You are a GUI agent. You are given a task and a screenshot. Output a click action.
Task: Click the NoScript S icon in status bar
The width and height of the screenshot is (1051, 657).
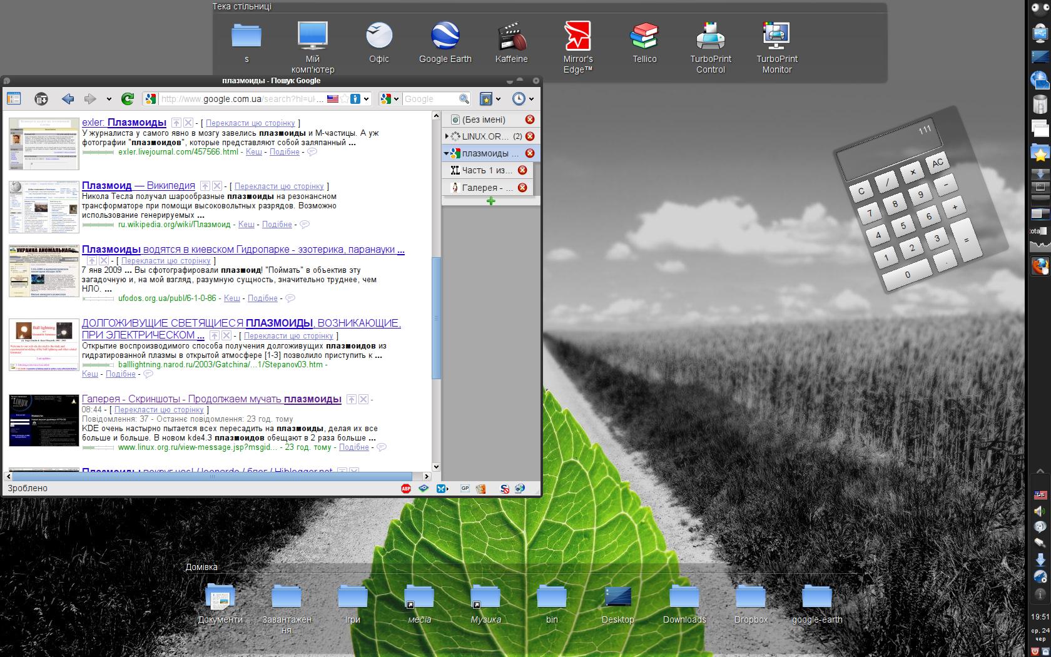(505, 489)
